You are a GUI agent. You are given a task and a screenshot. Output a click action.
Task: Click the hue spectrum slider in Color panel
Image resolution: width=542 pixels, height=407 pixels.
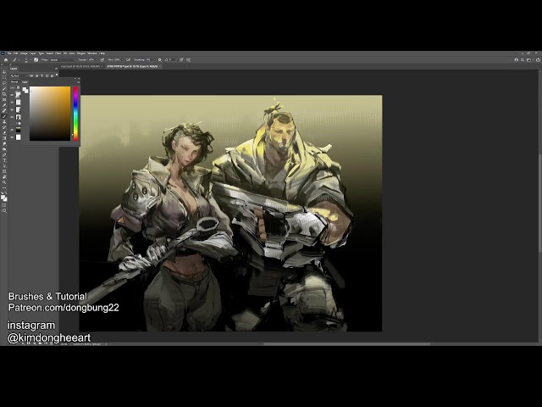point(75,114)
